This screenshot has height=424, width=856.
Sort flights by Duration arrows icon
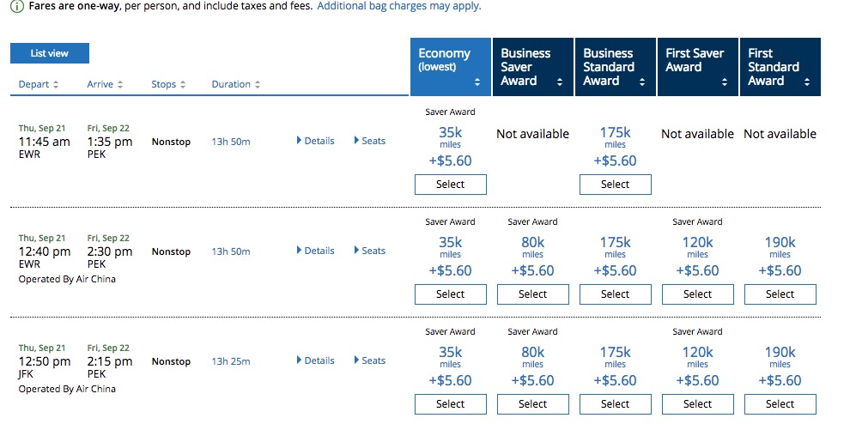tap(257, 85)
